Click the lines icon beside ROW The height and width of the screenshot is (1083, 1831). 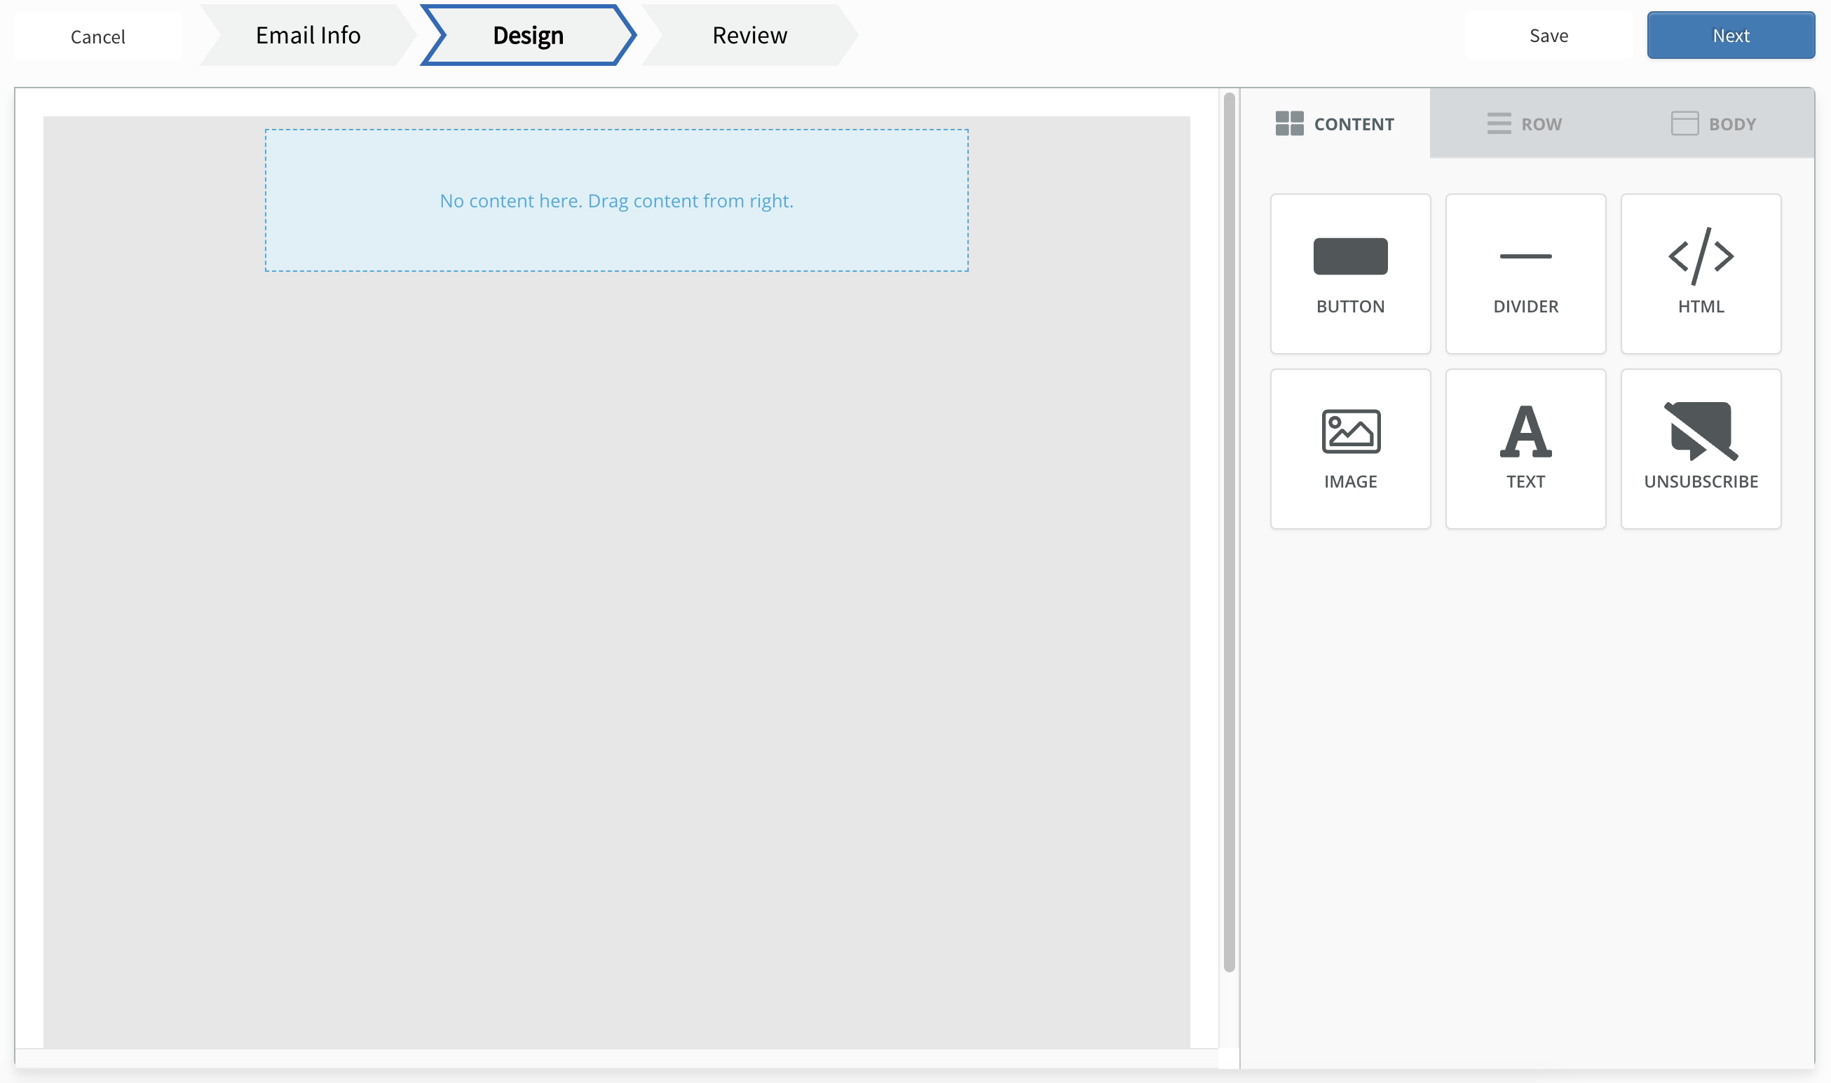tap(1499, 123)
